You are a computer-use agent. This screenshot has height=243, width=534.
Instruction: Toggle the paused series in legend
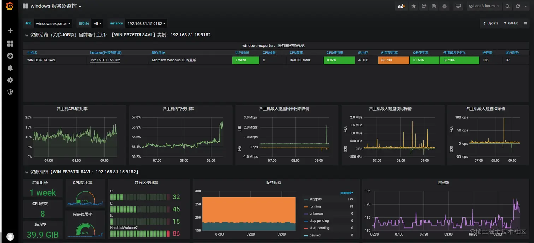315,235
